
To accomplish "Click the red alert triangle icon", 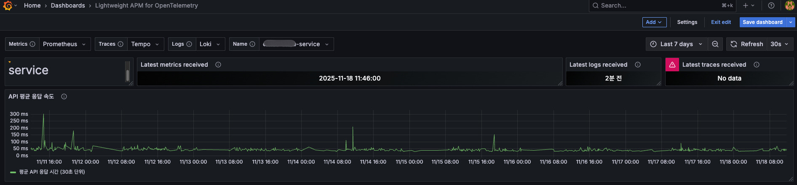I will 672,65.
